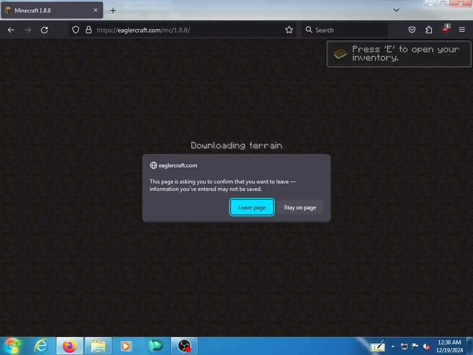Close the Minecraft 1.8.8 tab

click(96, 10)
